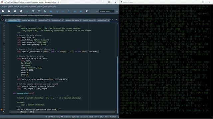Maximize current pane toolbar icon
Screen dimensions: 213x119
pos(87,11)
